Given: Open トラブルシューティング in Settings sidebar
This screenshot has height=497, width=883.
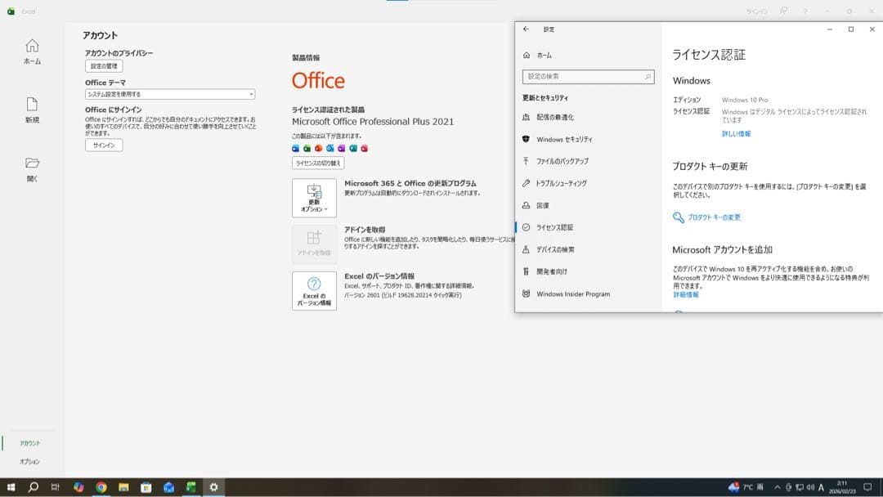Looking at the screenshot, I should coord(561,184).
